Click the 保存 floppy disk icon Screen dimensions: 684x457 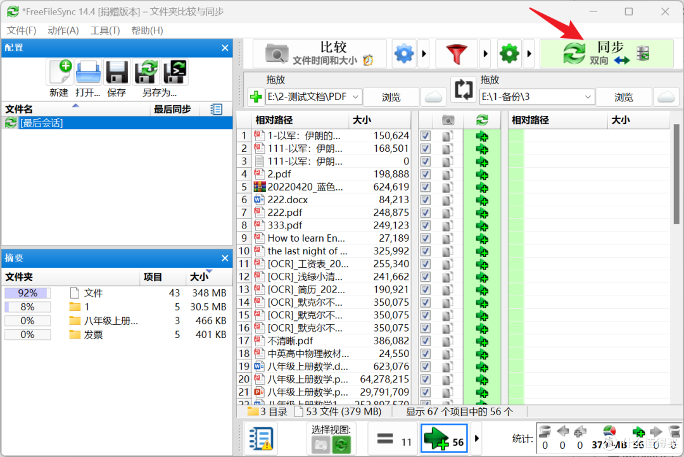coord(117,72)
